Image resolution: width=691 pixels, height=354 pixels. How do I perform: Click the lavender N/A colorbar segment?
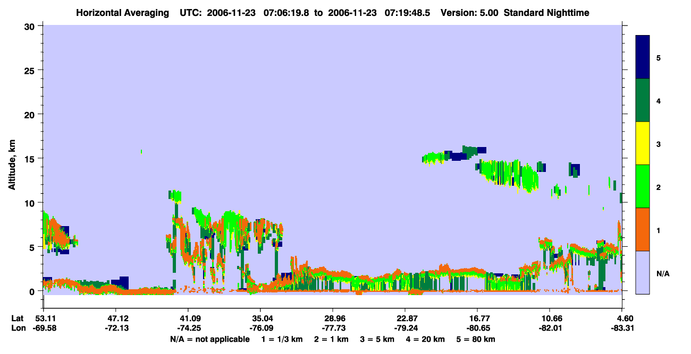tap(643, 272)
